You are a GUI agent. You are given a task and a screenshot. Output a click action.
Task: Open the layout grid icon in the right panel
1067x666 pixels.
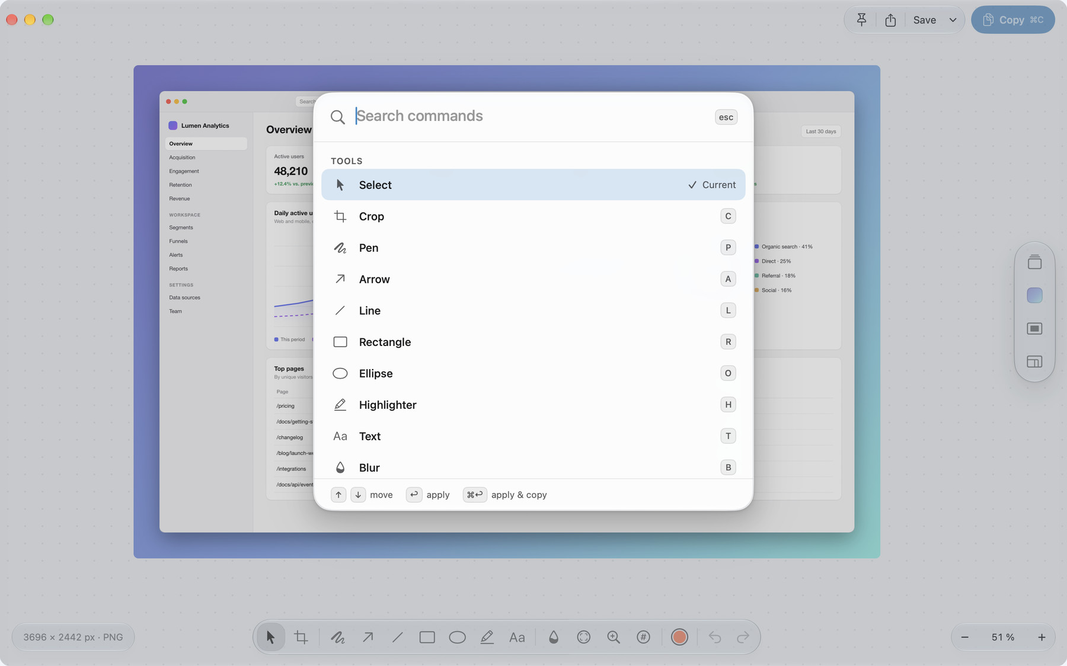click(1034, 361)
